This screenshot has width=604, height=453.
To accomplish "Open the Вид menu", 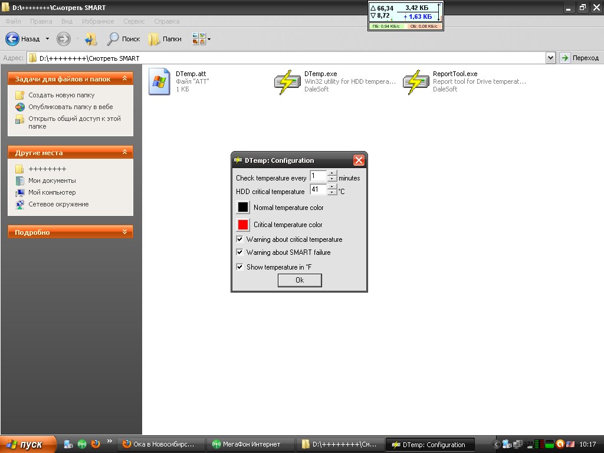I will click(67, 21).
